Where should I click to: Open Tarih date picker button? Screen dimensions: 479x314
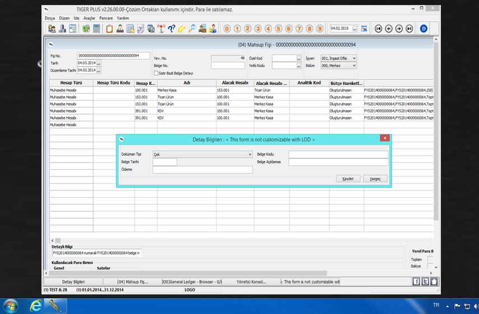click(x=99, y=63)
